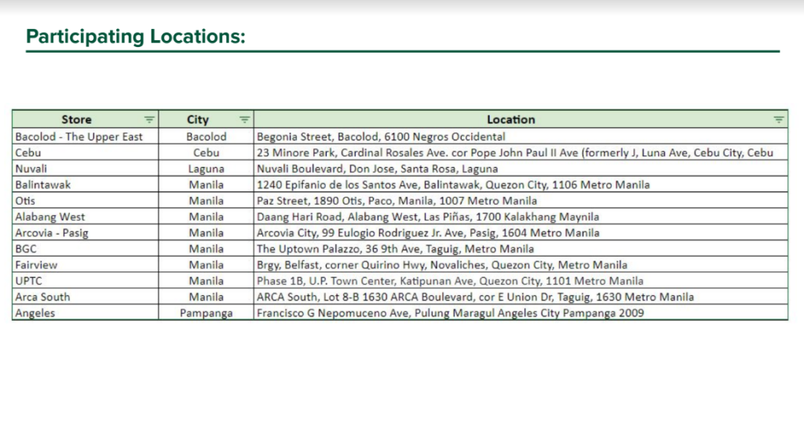
Task: Click the 'Bacolod' city cell
Action: point(206,137)
